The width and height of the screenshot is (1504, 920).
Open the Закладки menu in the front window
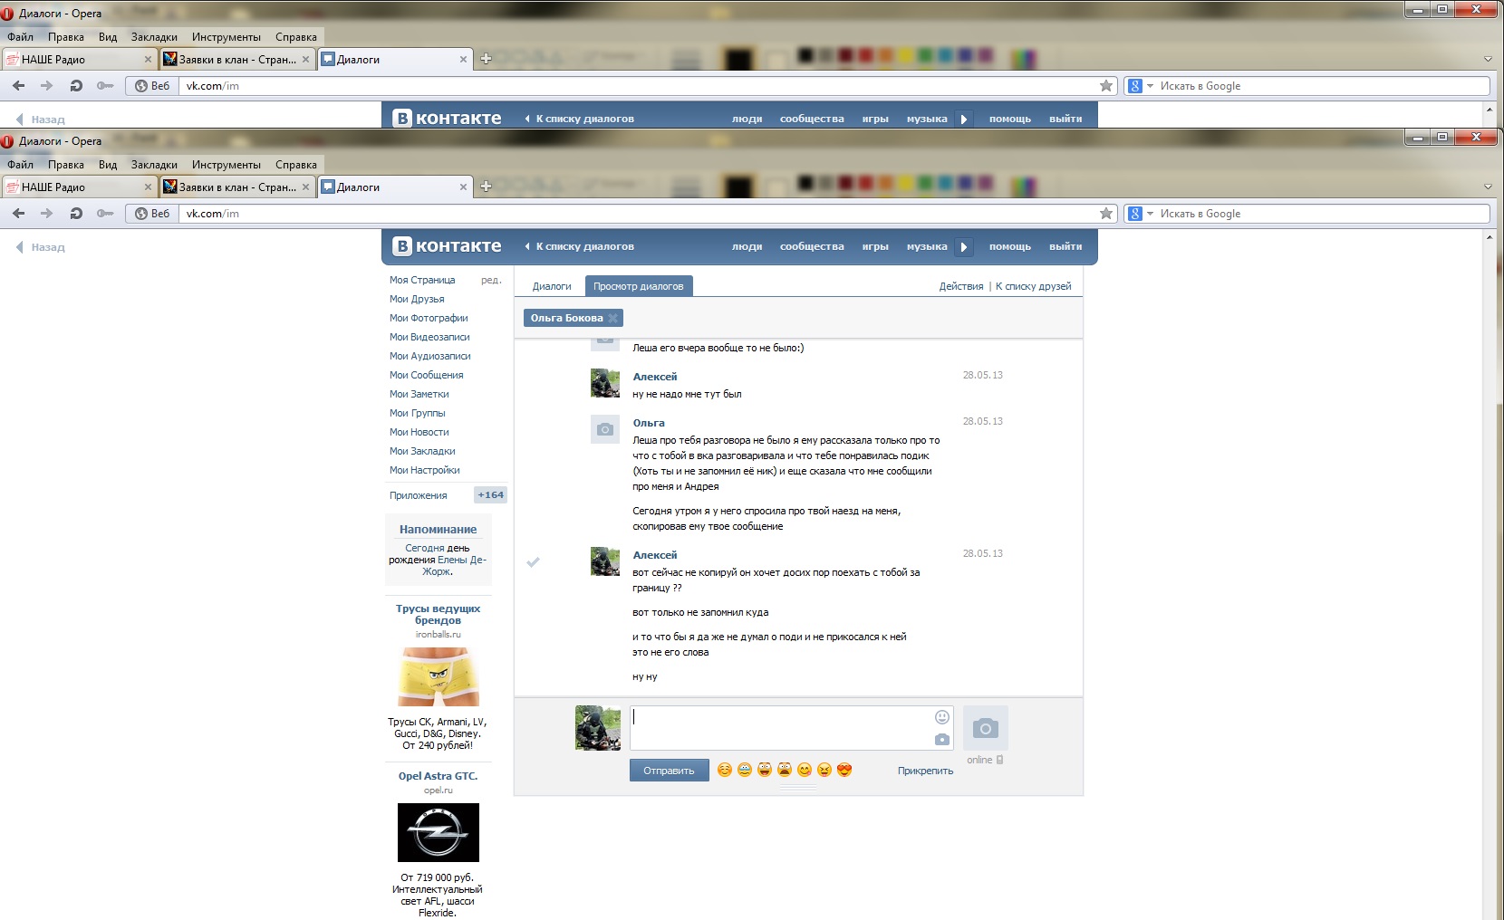point(154,165)
